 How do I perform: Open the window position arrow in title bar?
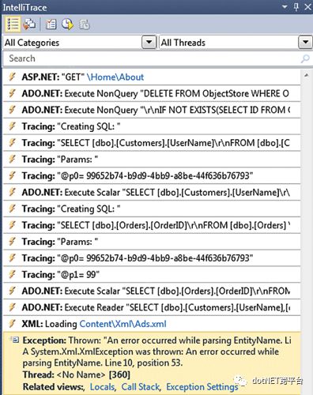tap(285, 7)
